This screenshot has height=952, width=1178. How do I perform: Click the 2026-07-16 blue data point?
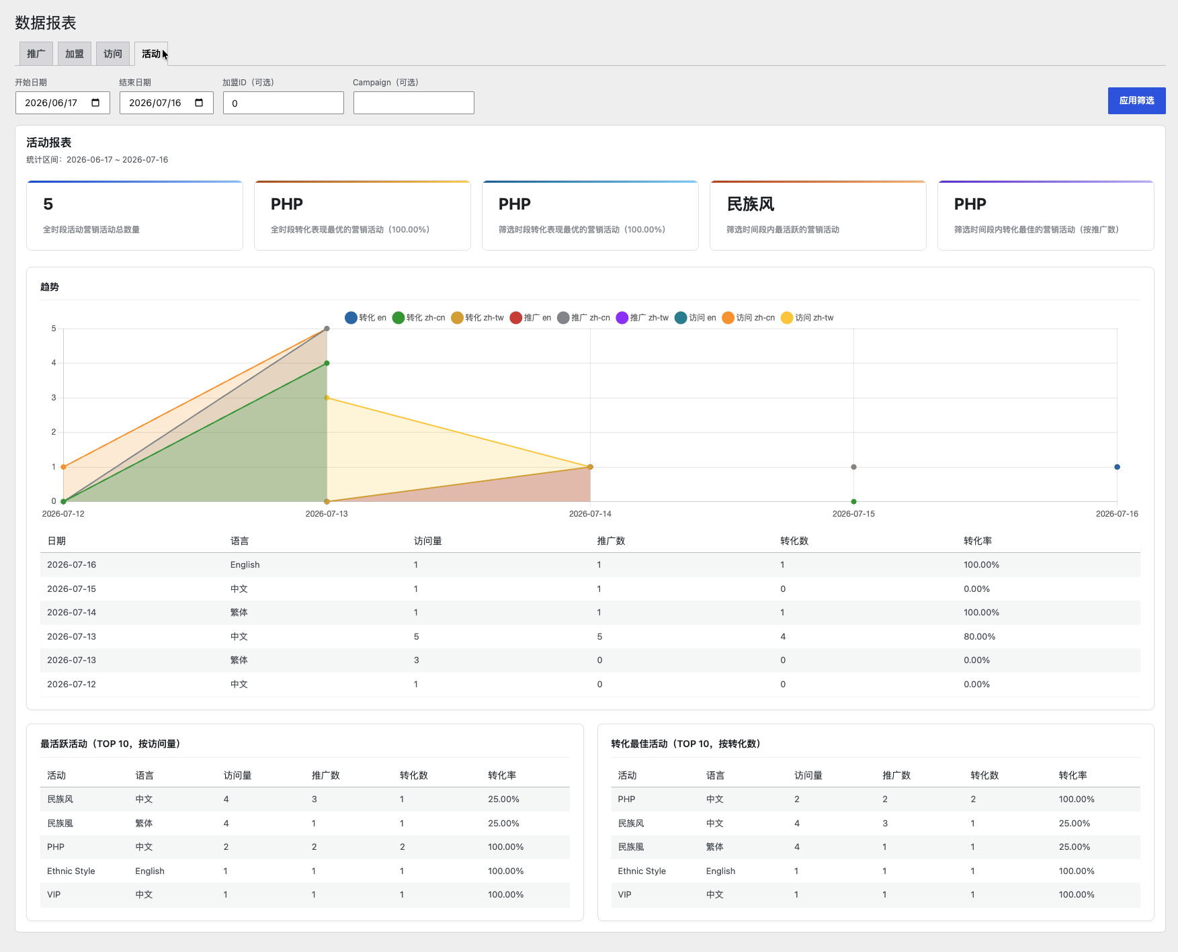pos(1117,467)
